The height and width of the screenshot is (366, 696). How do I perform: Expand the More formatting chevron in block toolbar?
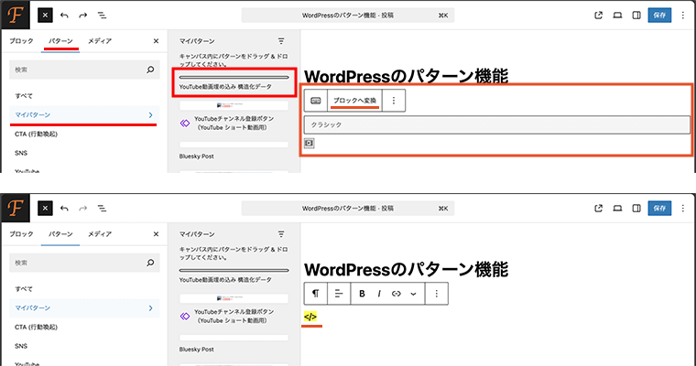click(413, 294)
